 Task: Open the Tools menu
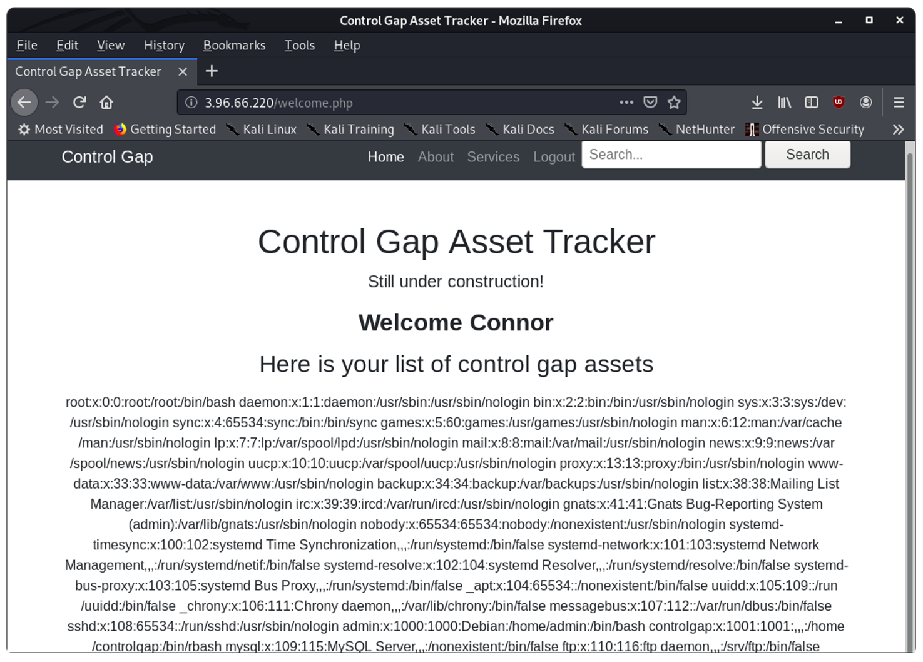point(299,45)
